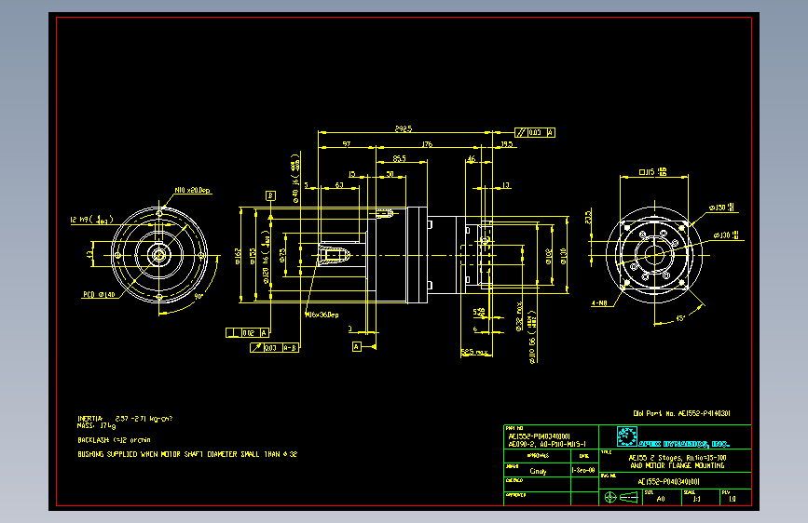The width and height of the screenshot is (808, 523).
Task: Click AND MOTOR FLANGE MOUNTING title line
Action: [678, 465]
